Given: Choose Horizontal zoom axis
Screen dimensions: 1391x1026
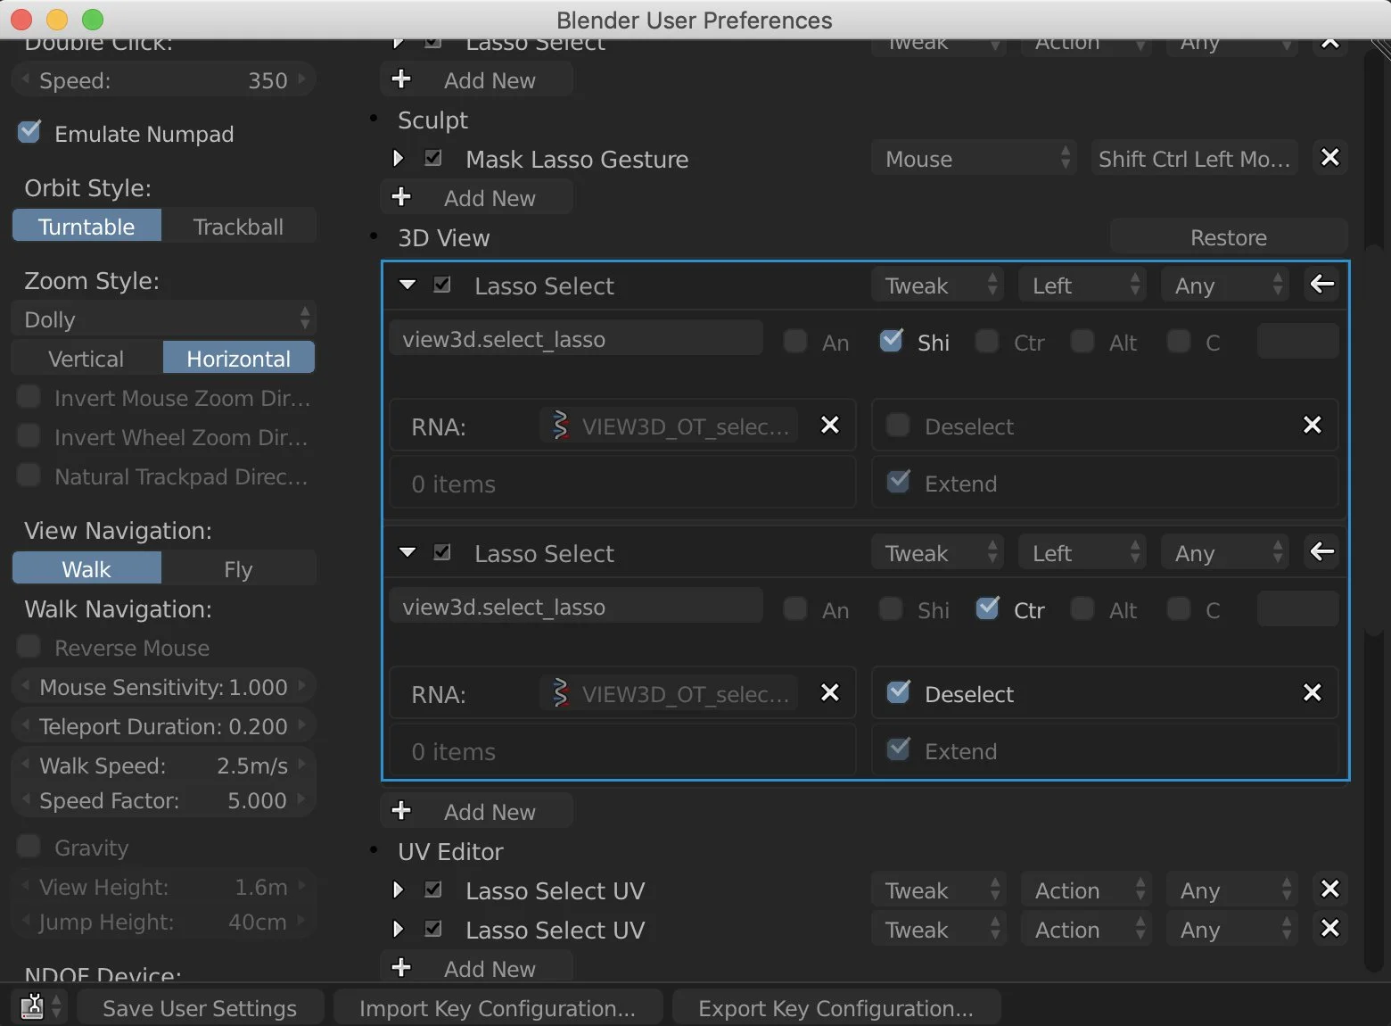Looking at the screenshot, I should (239, 358).
